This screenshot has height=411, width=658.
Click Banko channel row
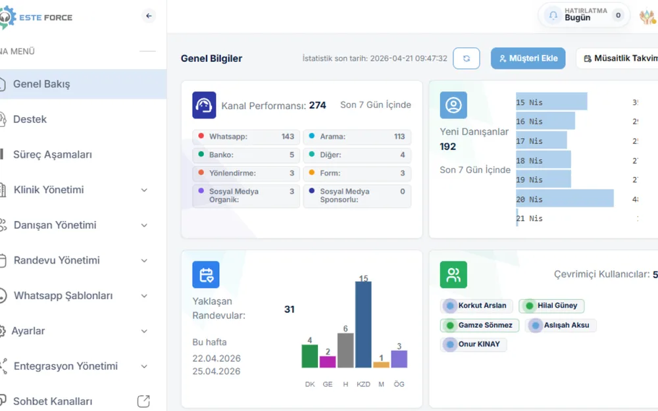(x=246, y=155)
